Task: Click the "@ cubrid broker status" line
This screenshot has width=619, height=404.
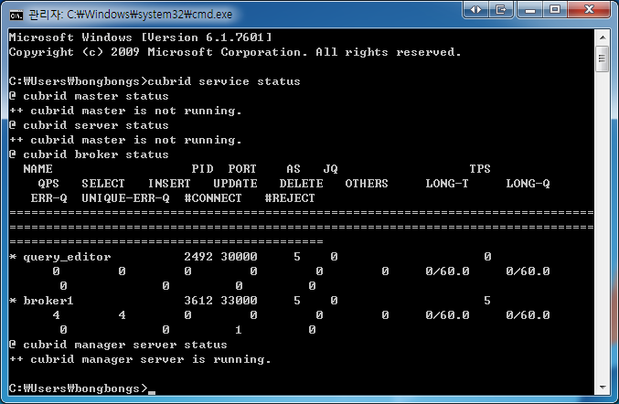Action: tap(89, 154)
